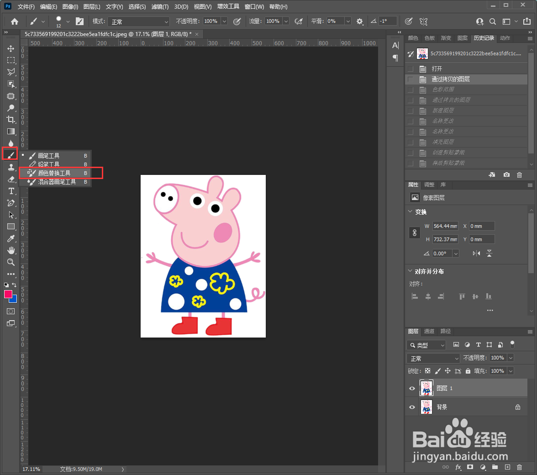Click more align options ellipsis

tap(490, 310)
